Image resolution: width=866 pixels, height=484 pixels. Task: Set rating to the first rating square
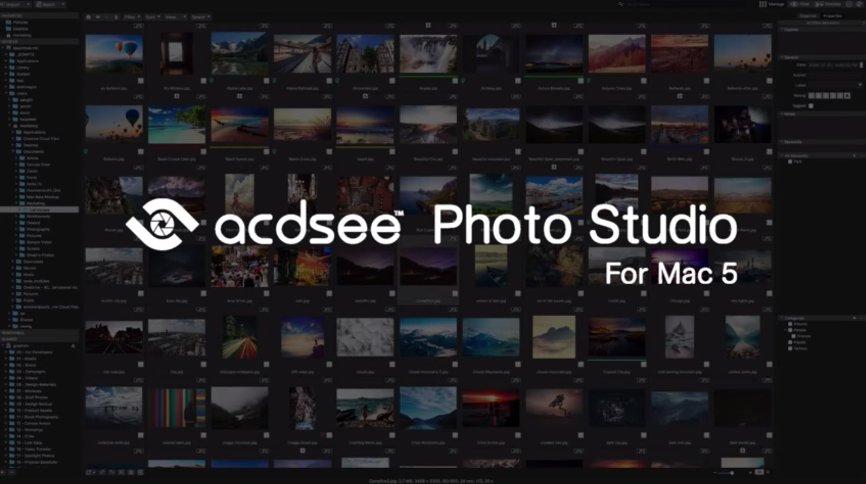(811, 96)
